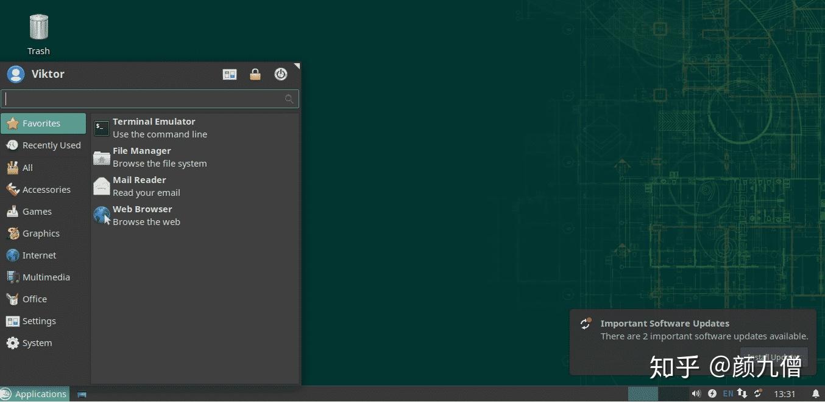Switch keyboard layout via the EN indicator
825x402 pixels.
tap(728, 393)
